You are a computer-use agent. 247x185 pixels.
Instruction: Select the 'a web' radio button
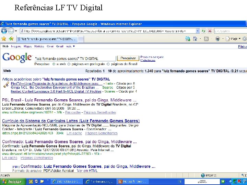[54, 64]
